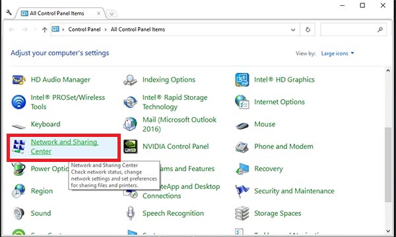Image resolution: width=396 pixels, height=237 pixels.
Task: Expand the chevron after Control Panel breadcrumb
Action: pos(106,30)
